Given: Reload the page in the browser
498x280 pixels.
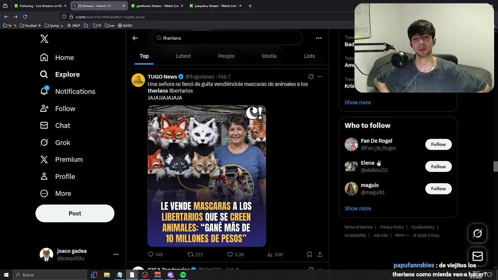Looking at the screenshot, I should coord(25,17).
